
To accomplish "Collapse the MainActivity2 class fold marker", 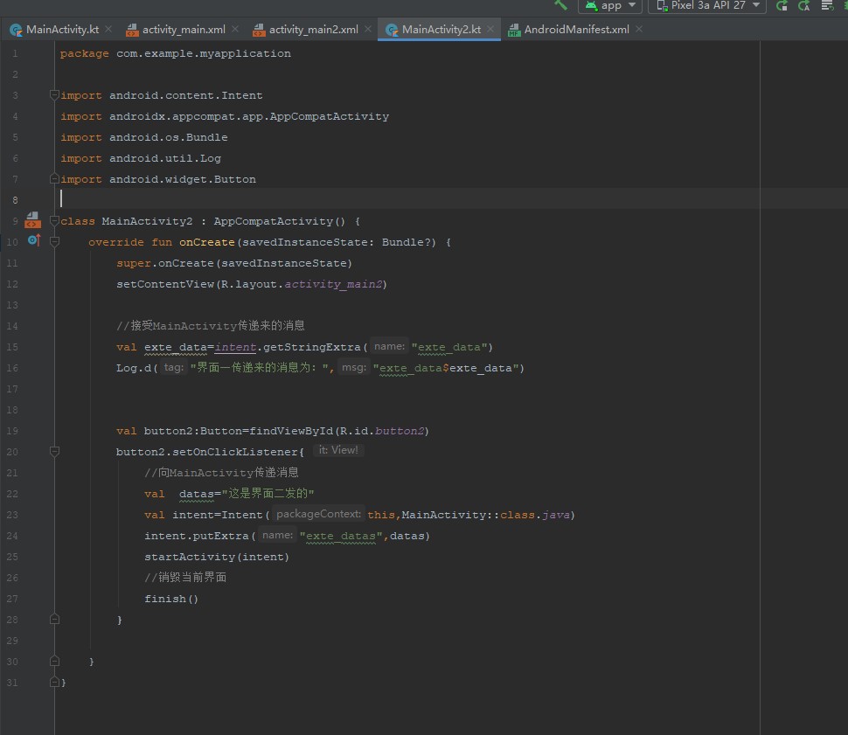I will click(x=54, y=221).
